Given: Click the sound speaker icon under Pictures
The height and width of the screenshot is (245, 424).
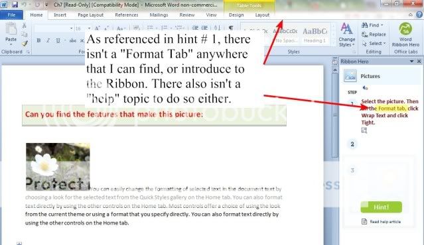Looking at the screenshot, I should 365,87.
